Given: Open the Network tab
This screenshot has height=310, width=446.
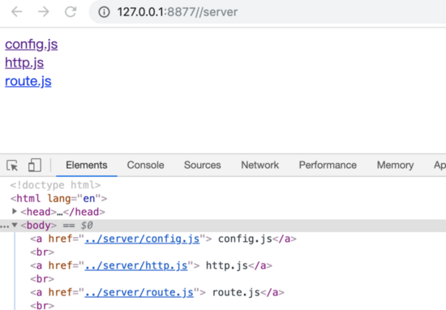Looking at the screenshot, I should coord(260,165).
